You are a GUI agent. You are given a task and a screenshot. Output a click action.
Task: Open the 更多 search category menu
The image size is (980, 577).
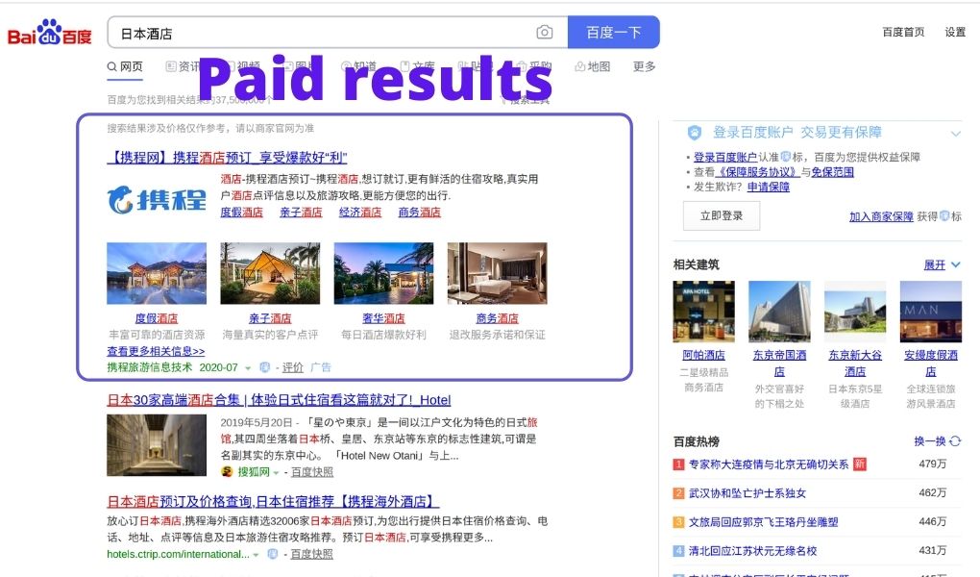(644, 66)
